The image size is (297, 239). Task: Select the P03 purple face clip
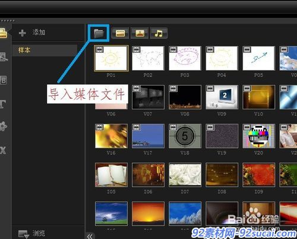[x=185, y=58]
